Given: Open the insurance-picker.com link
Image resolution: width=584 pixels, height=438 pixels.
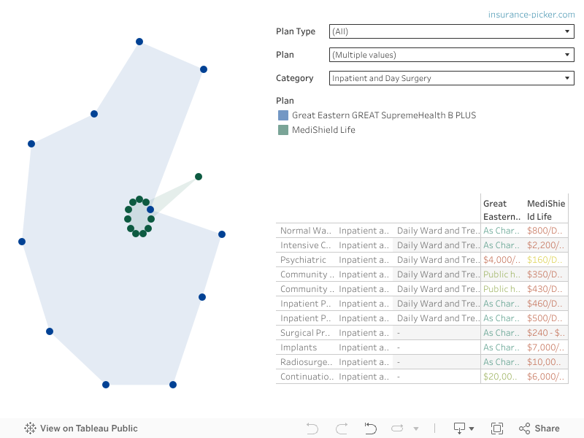Looking at the screenshot, I should [531, 15].
